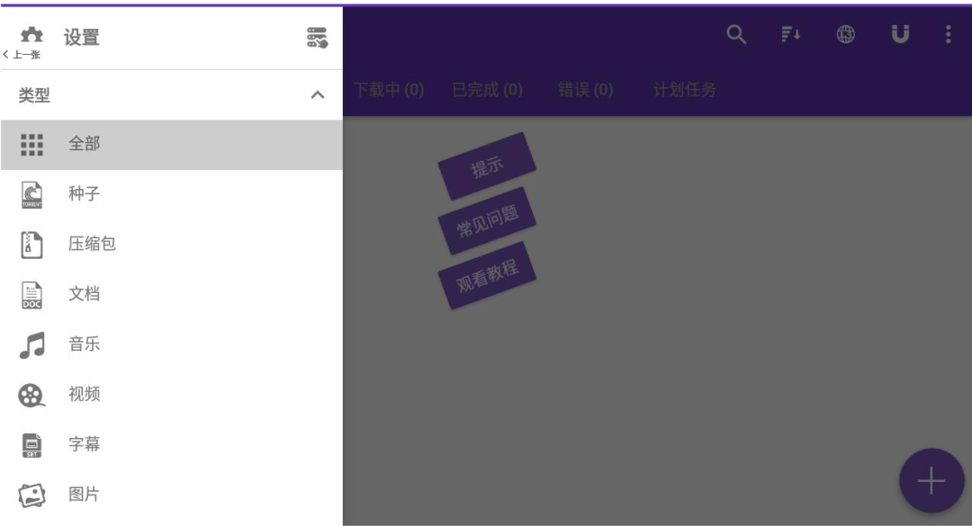This screenshot has height=526, width=972.
Task: Select the 种子 torrents category icon
Action: tap(33, 192)
